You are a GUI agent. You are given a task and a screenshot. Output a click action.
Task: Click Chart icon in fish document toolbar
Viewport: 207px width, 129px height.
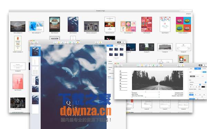[62, 42]
